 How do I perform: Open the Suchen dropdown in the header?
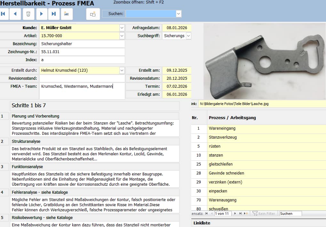[179, 14]
